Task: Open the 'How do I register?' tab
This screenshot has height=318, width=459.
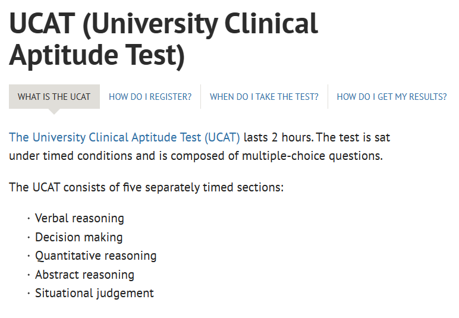Action: click(x=150, y=96)
